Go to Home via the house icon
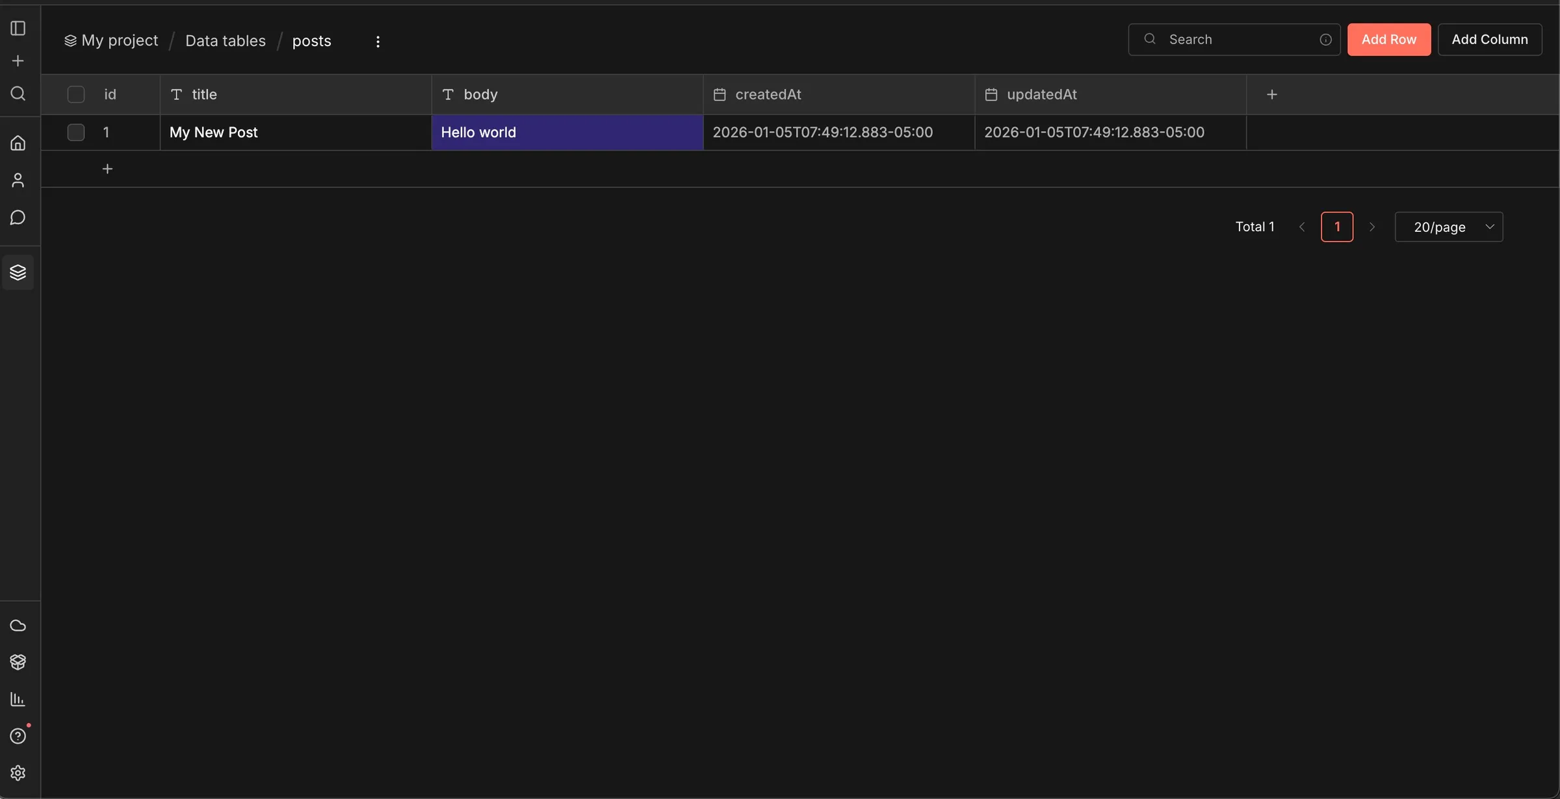Viewport: 1560px width, 799px height. coord(18,143)
